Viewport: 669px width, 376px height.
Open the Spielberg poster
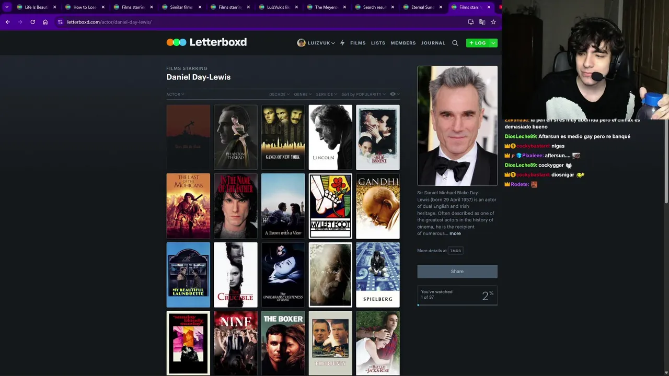coord(378,275)
